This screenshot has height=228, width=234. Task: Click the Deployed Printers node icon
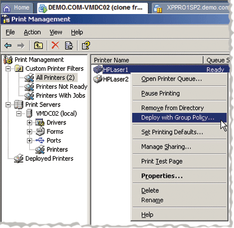pyautogui.click(x=19, y=158)
